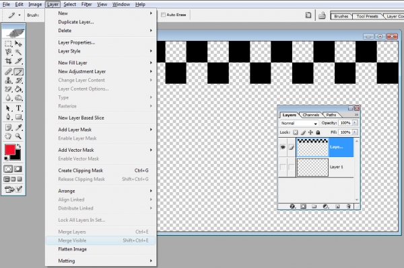Activate the Eraser tool
Image resolution: width=404 pixels, height=268 pixels.
pyautogui.click(x=8, y=89)
